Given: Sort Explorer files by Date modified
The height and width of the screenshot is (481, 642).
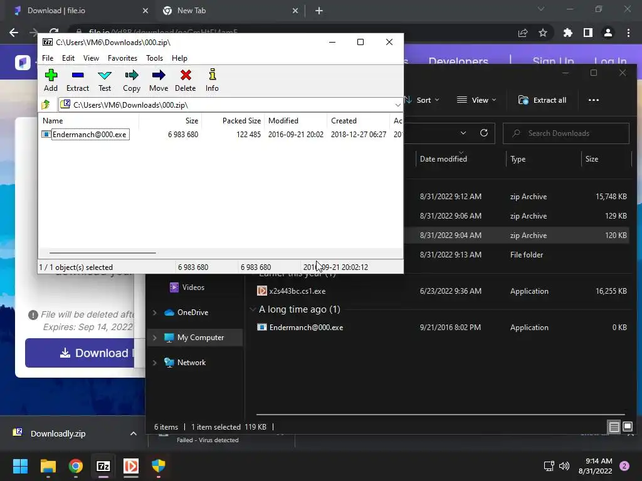Looking at the screenshot, I should pyautogui.click(x=443, y=159).
